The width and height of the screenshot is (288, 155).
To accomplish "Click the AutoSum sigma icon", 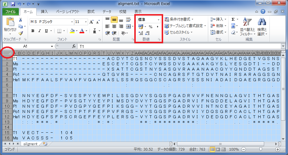I will (233, 19).
